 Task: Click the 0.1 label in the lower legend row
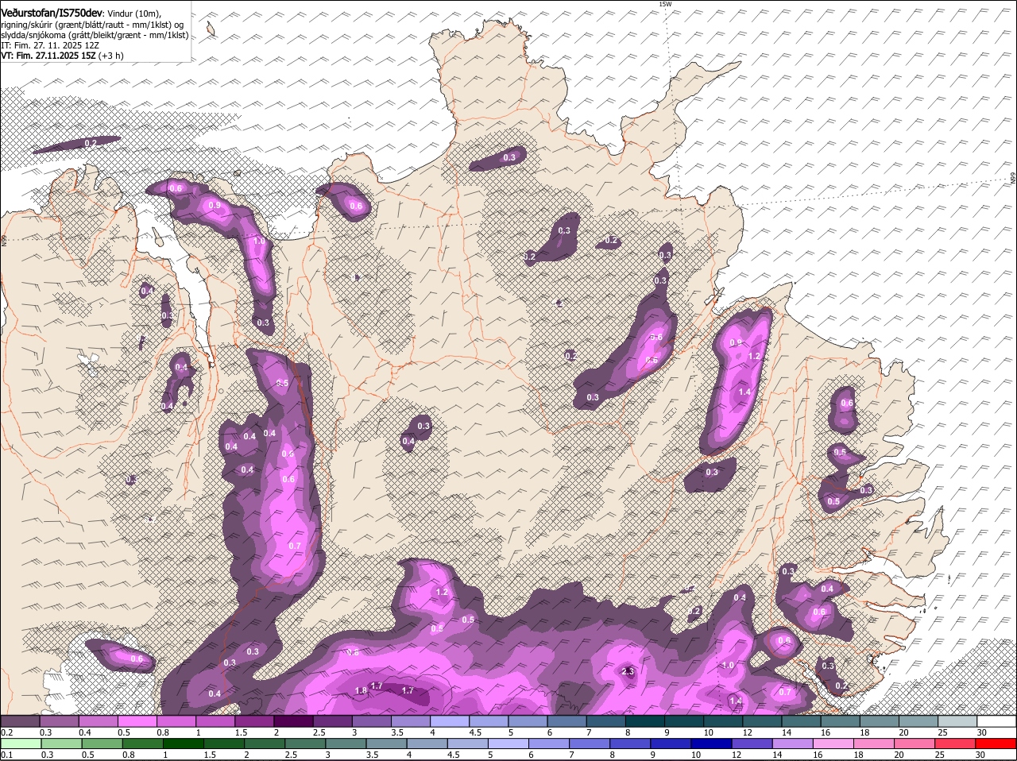click(6, 755)
